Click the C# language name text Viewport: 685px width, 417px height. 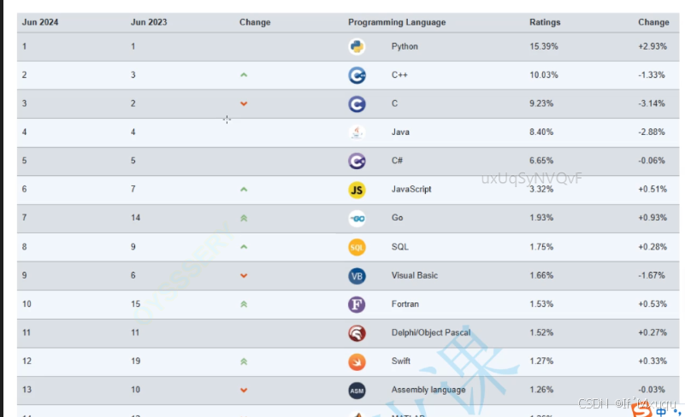coord(398,162)
